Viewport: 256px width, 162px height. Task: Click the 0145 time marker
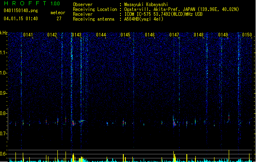tap(125, 35)
